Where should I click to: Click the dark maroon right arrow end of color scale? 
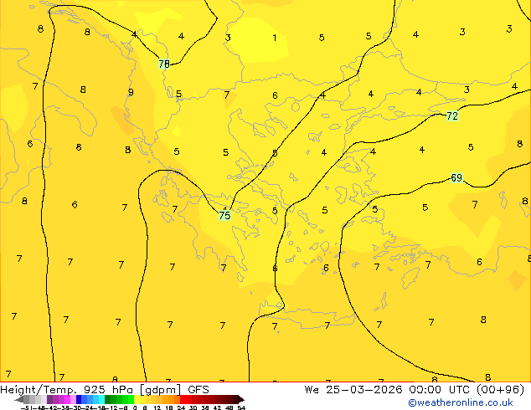coord(240,399)
